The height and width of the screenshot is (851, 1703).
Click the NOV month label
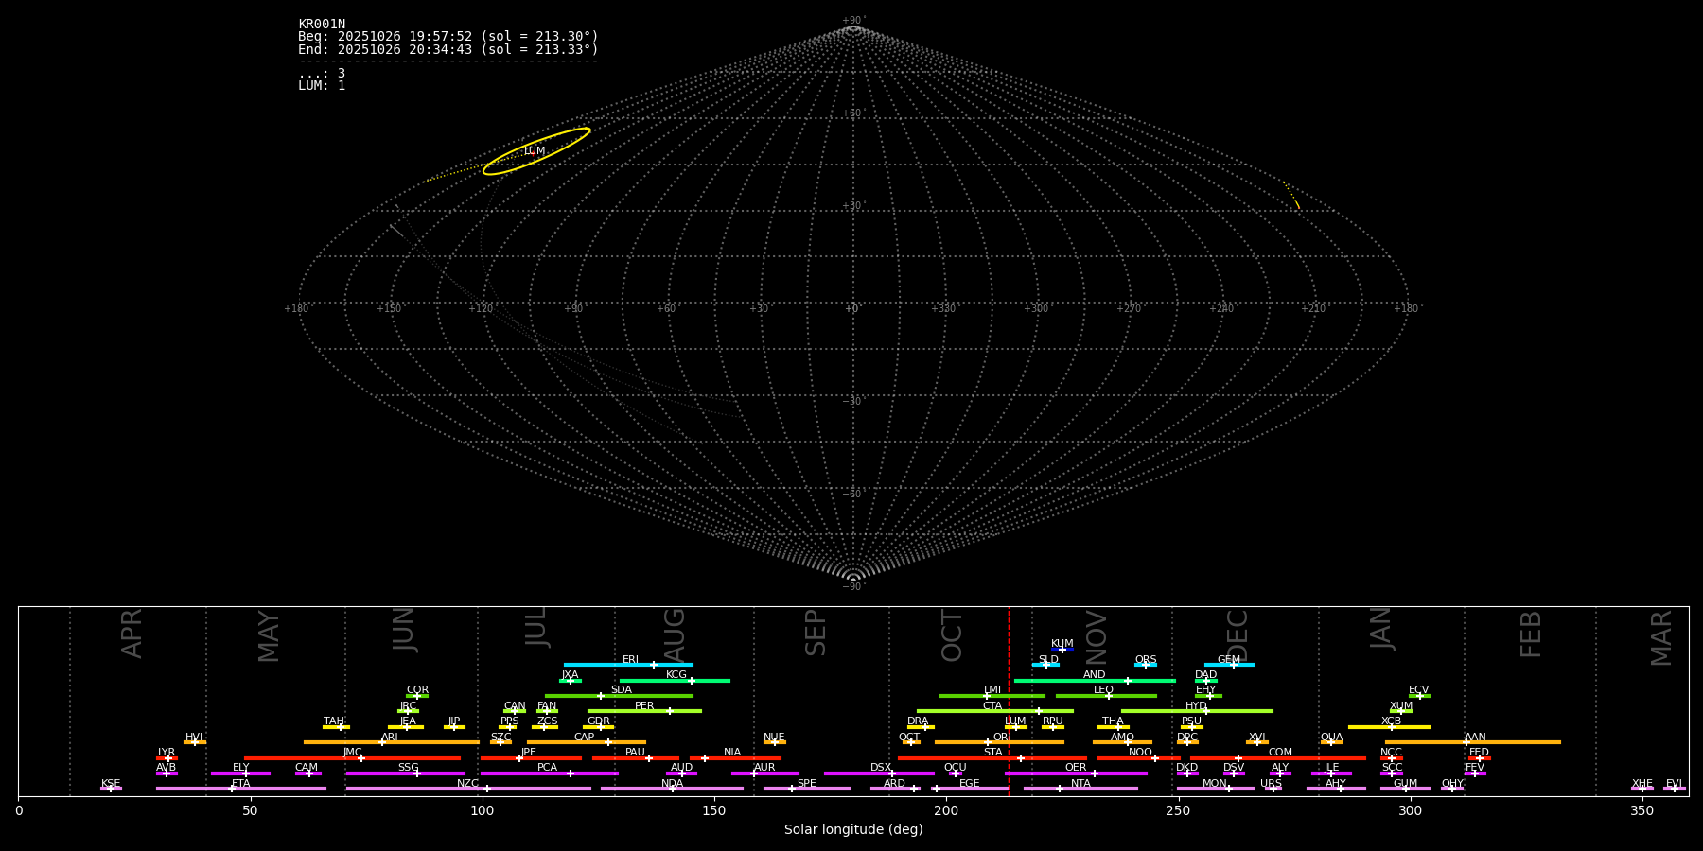tap(1096, 636)
